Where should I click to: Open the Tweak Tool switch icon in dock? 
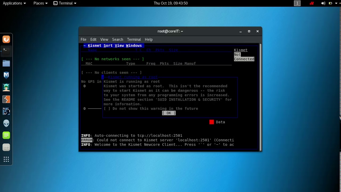pyautogui.click(x=6, y=147)
